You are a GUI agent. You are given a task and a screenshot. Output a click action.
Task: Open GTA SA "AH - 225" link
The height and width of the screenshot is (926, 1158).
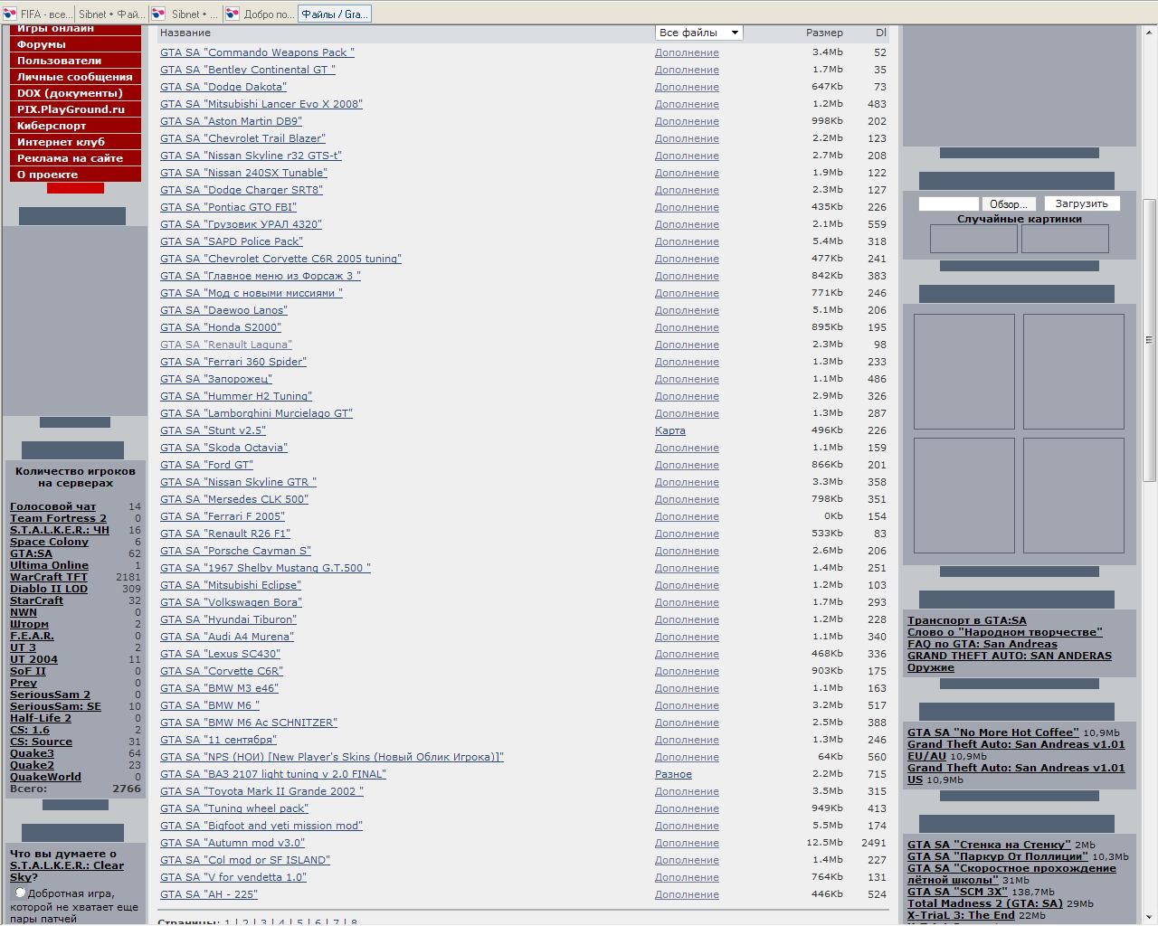click(209, 894)
